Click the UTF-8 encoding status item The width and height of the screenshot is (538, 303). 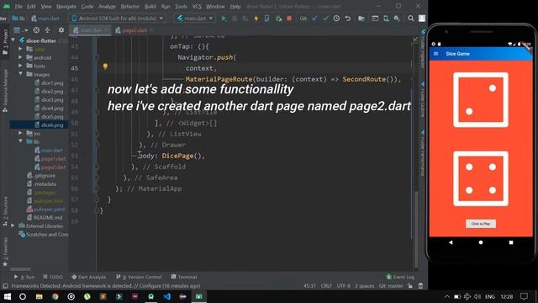coord(344,286)
